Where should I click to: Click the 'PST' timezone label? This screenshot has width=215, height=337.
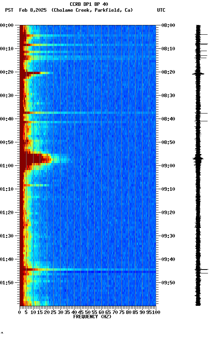pyautogui.click(x=9, y=10)
